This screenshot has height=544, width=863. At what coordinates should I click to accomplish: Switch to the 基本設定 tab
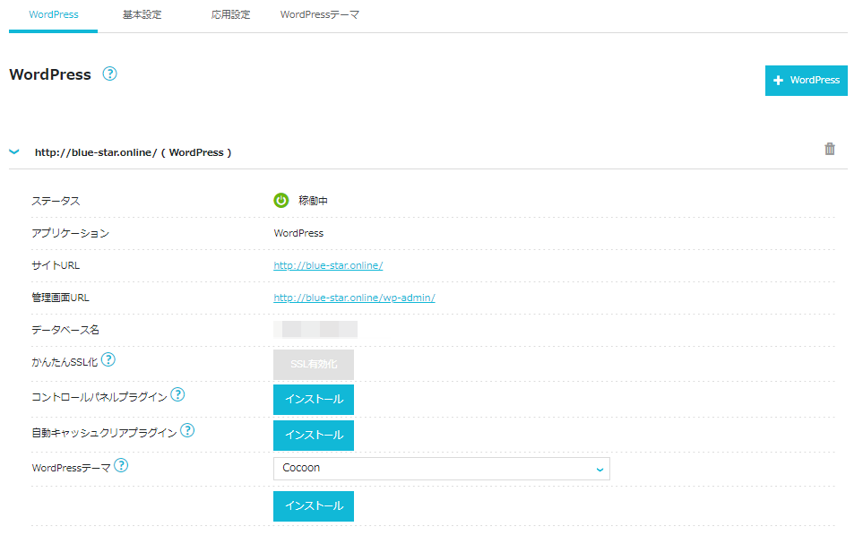point(142,15)
